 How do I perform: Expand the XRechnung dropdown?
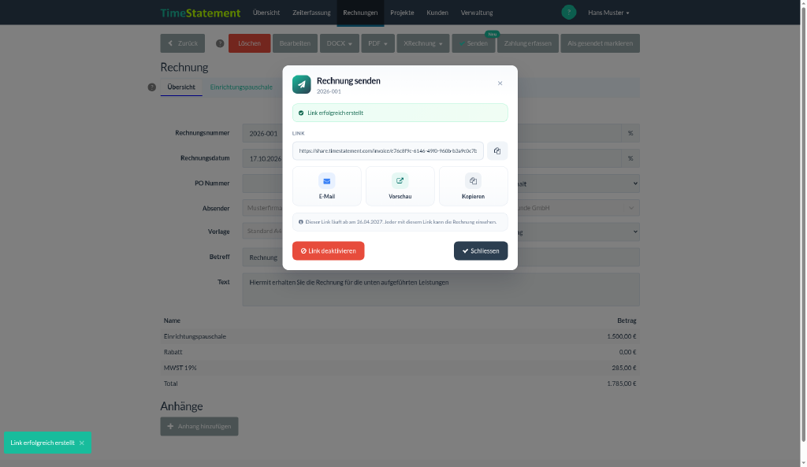point(423,43)
